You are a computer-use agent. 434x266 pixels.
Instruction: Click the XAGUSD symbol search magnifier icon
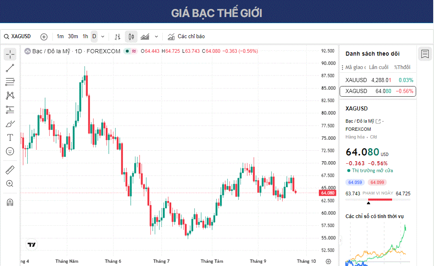coord(7,37)
